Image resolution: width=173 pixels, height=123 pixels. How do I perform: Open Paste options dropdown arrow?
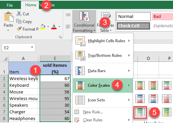[8, 30]
